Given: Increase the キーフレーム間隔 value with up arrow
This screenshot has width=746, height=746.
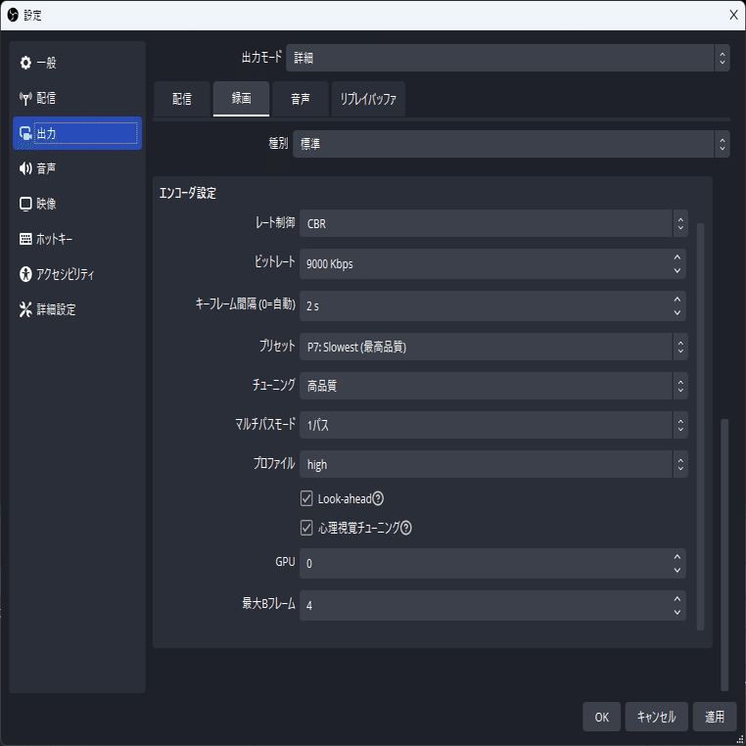Looking at the screenshot, I should click(x=677, y=300).
